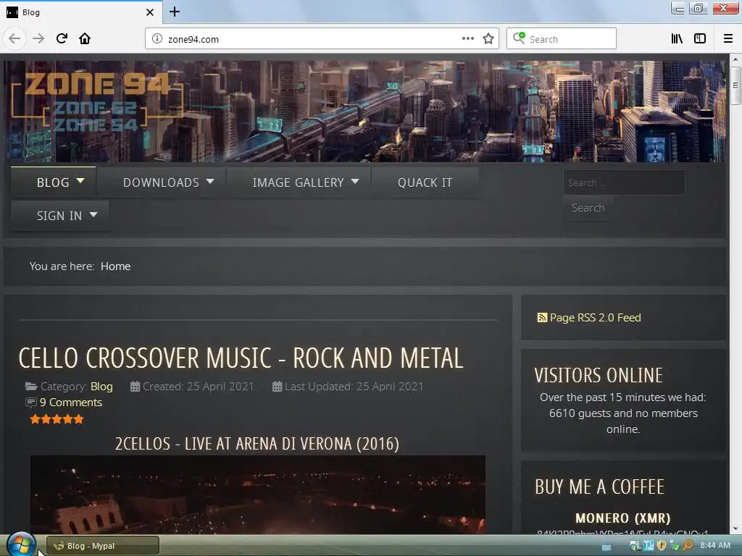Click the comments speech bubble icon
Image resolution: width=742 pixels, height=556 pixels.
point(30,403)
